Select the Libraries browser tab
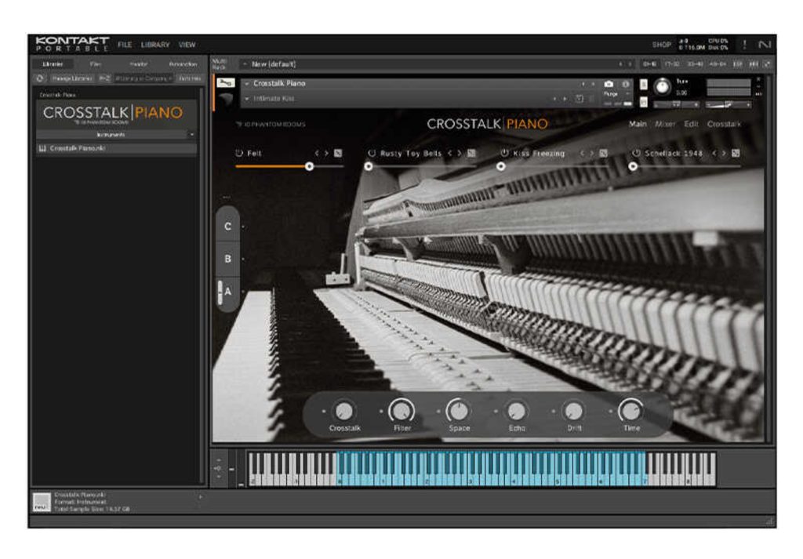The width and height of the screenshot is (803, 559). pos(53,64)
